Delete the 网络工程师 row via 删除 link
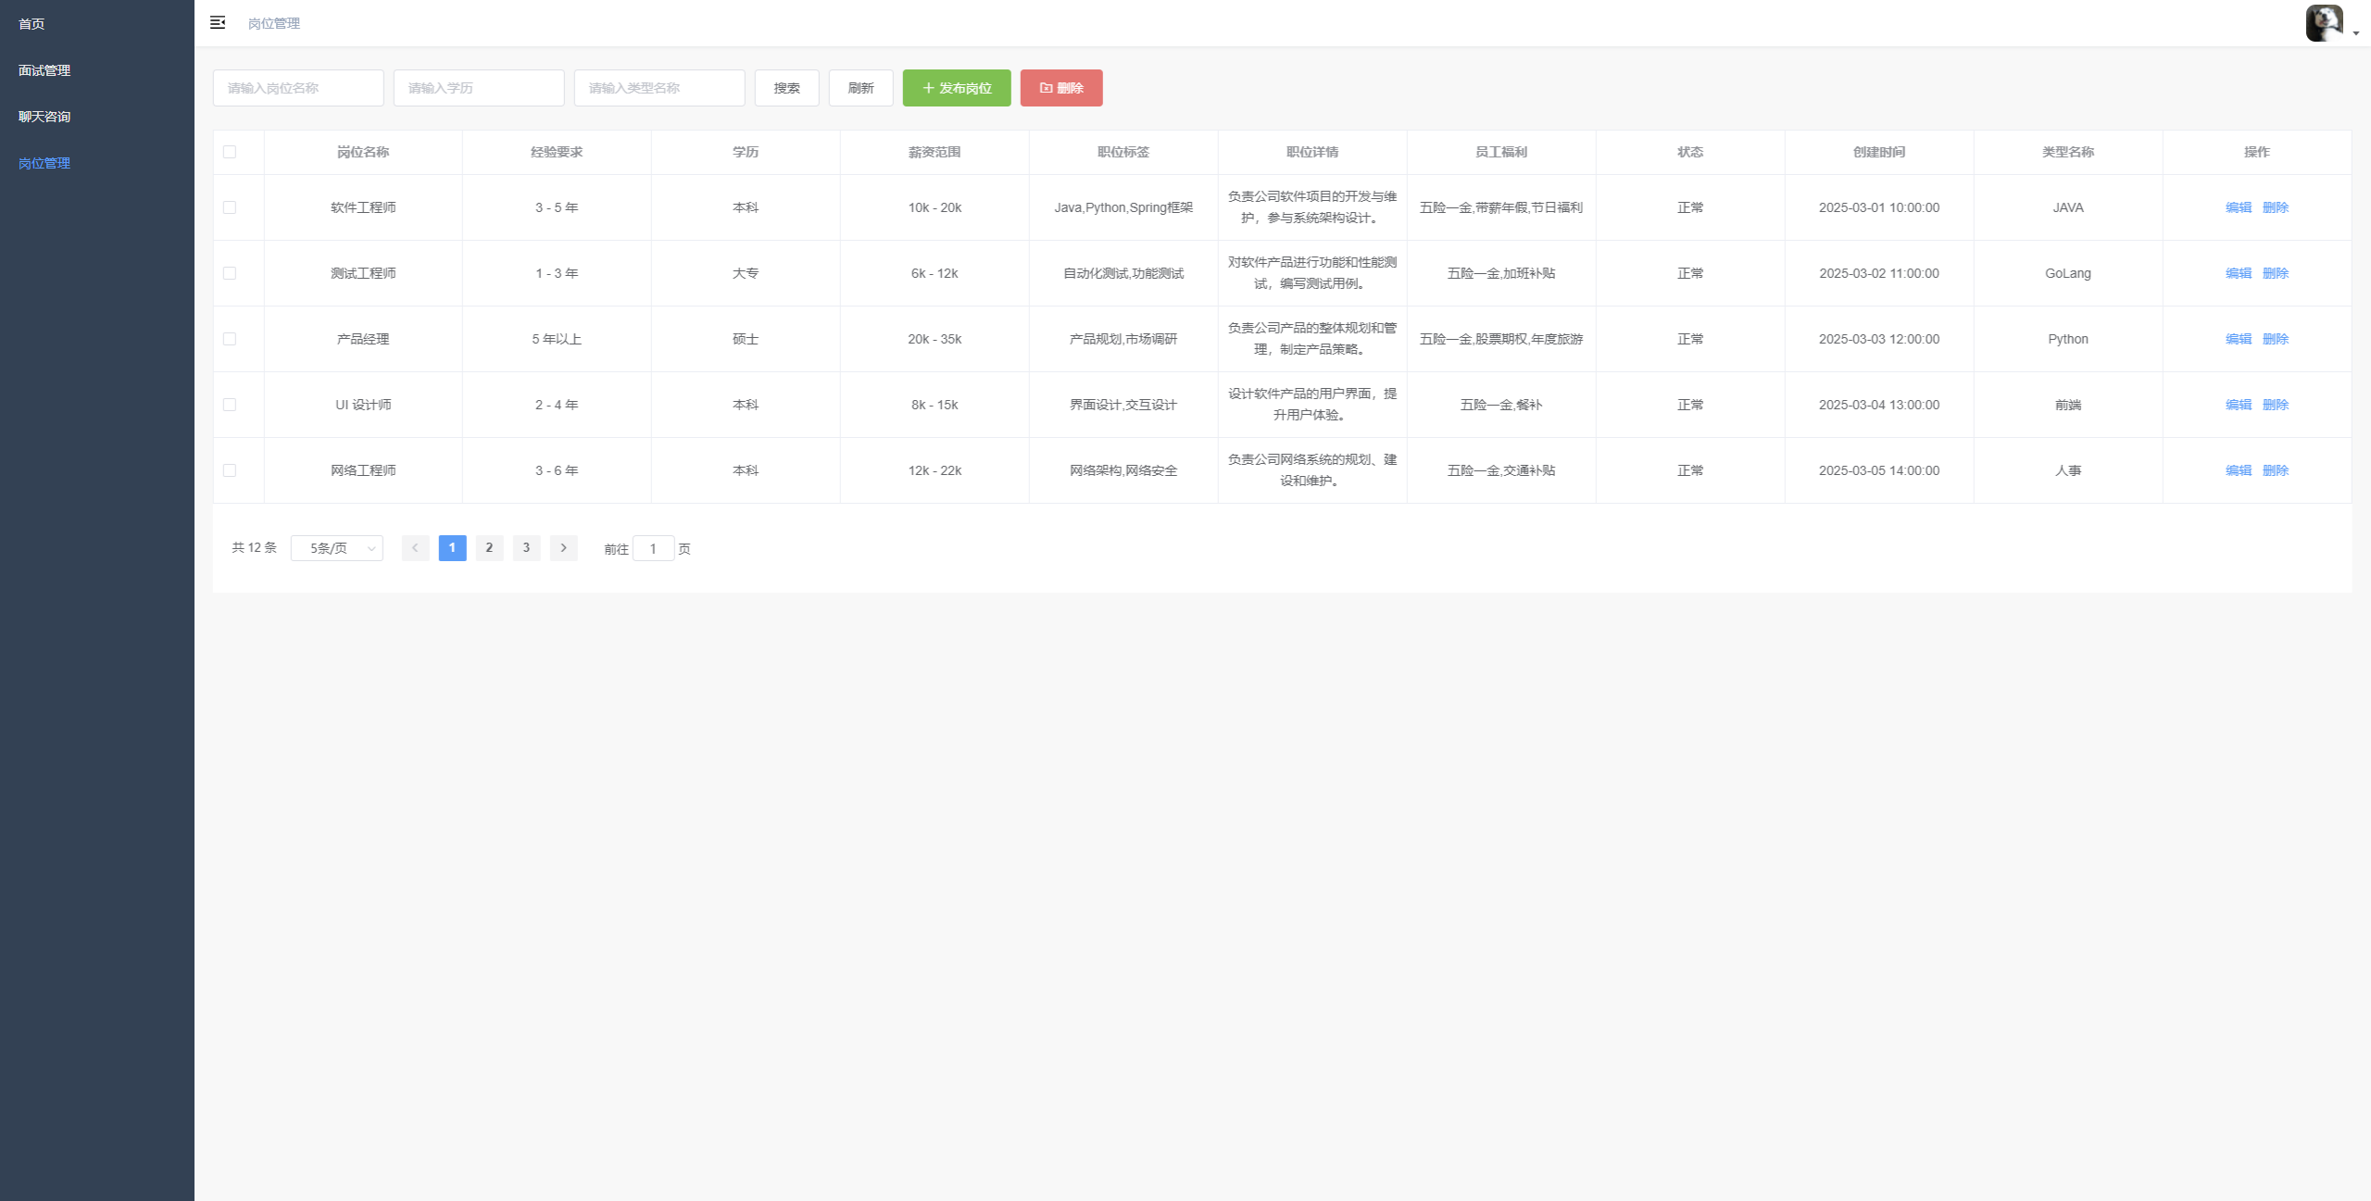The height and width of the screenshot is (1201, 2371). tap(2275, 470)
